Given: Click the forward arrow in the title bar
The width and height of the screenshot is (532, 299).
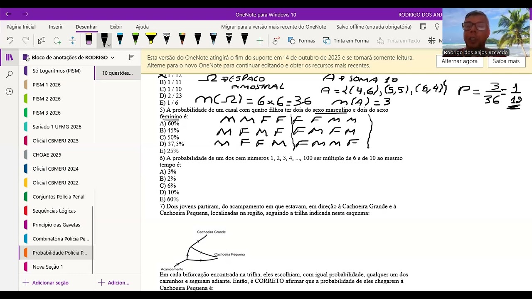Looking at the screenshot, I should tap(25, 14).
